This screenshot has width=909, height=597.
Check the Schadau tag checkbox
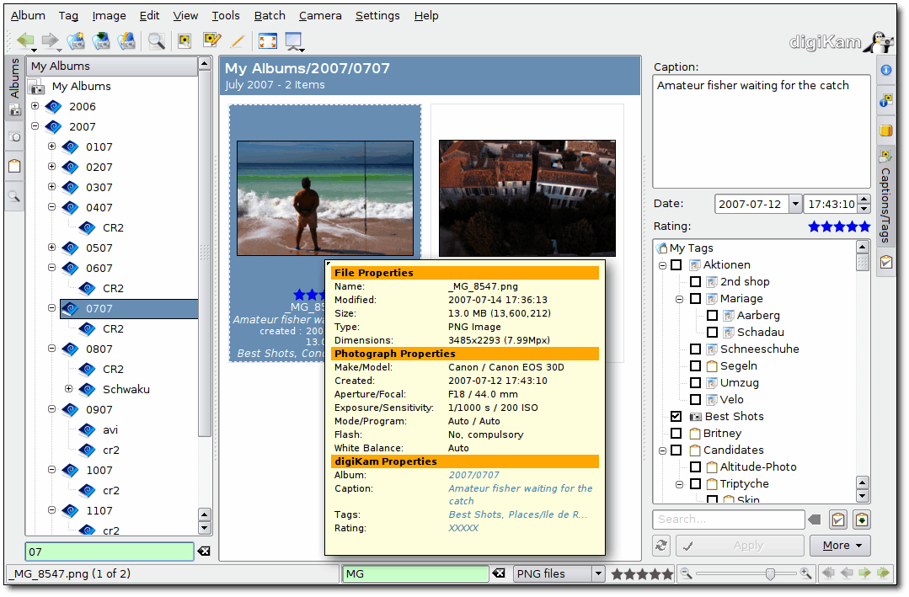(713, 332)
